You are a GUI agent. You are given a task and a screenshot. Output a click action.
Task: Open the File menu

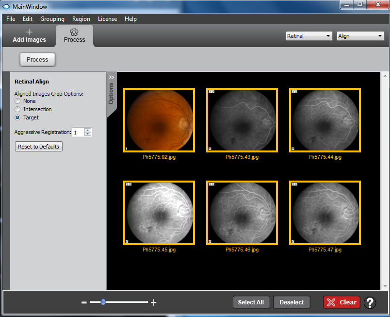point(11,19)
